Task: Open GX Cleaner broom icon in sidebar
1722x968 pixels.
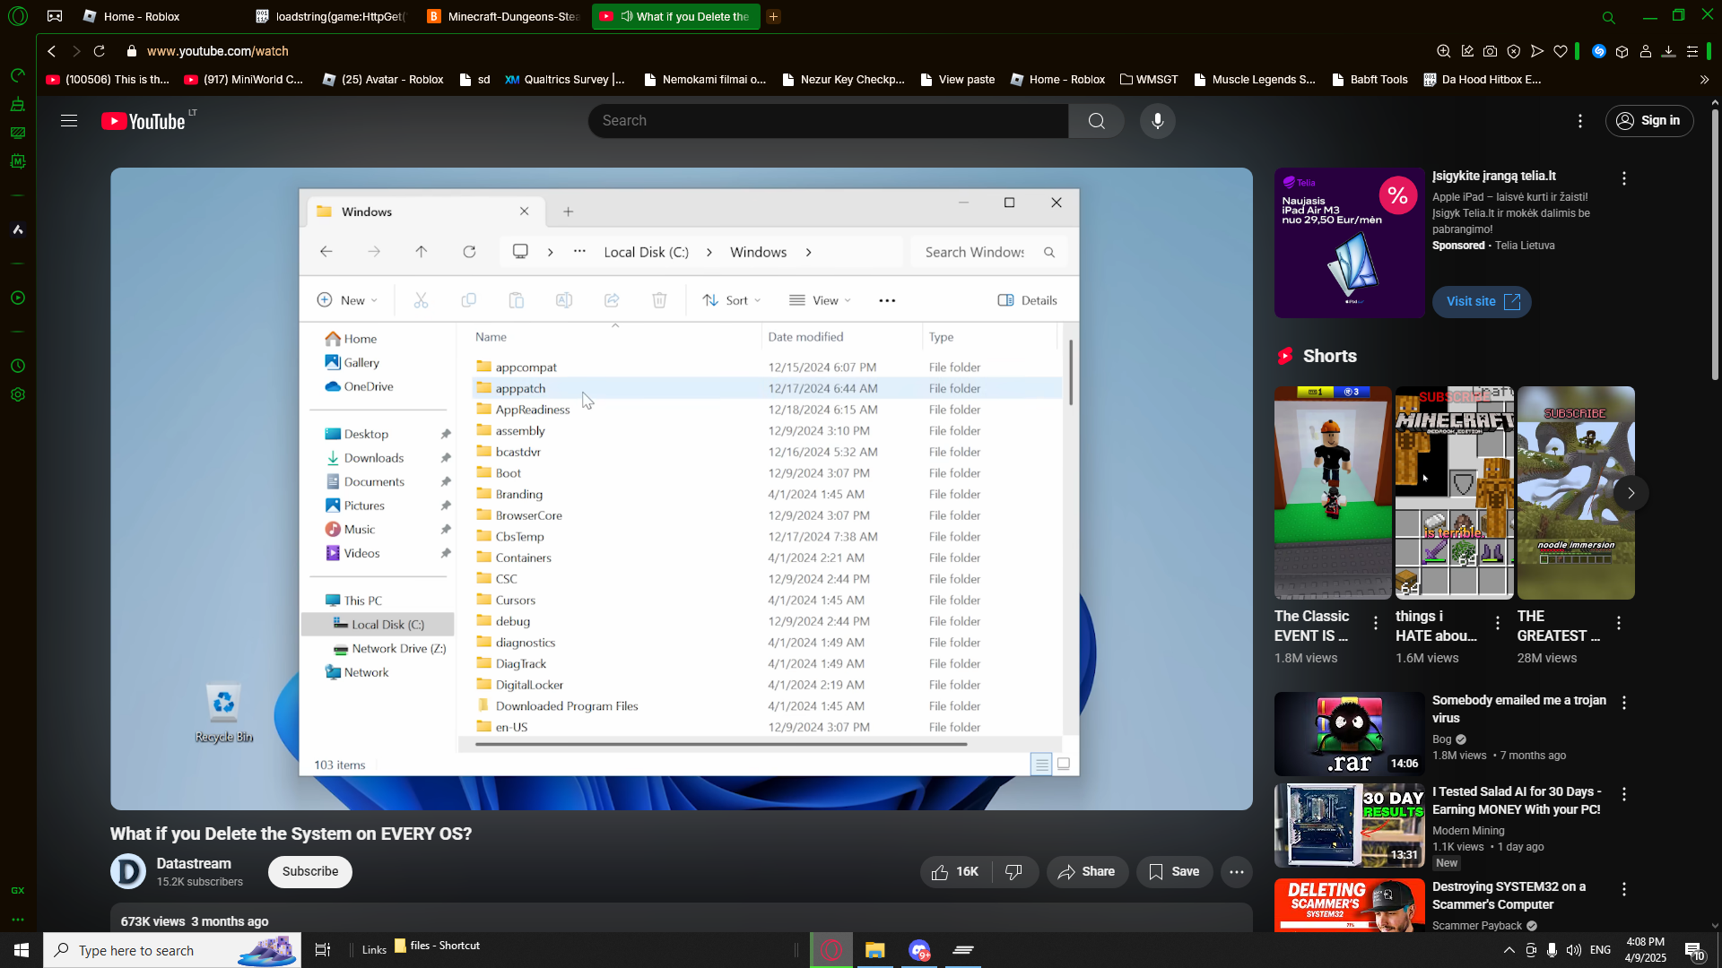Action: pos(18,104)
